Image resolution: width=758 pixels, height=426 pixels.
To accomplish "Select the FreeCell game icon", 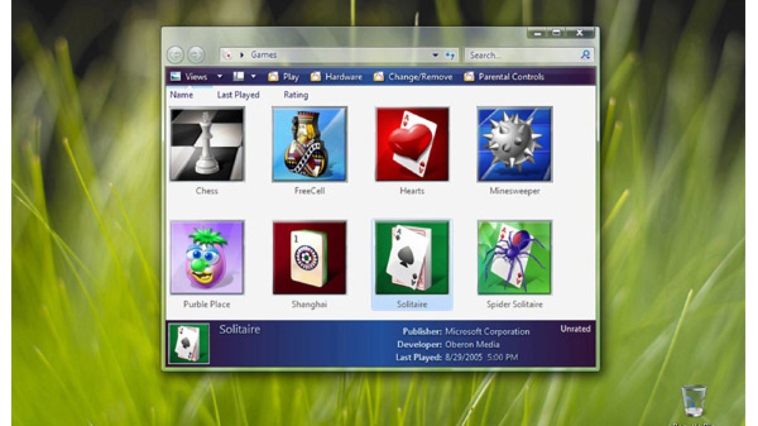I will [x=310, y=145].
